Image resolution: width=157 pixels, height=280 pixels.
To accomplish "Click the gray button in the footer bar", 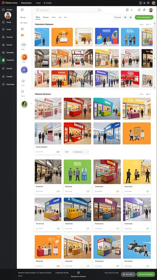I will pos(128,274).
